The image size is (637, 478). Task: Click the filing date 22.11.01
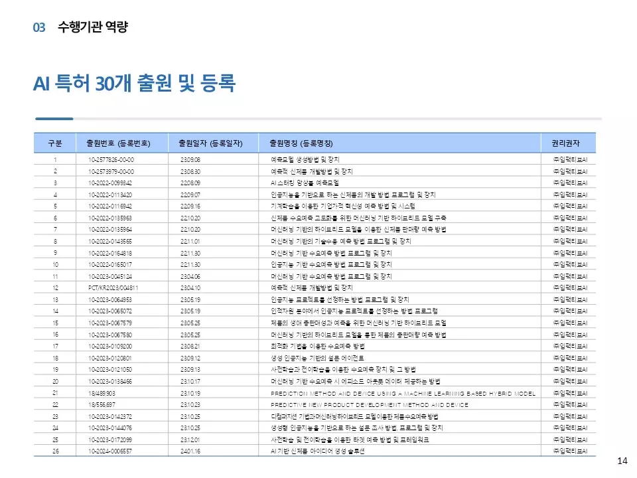pos(190,241)
